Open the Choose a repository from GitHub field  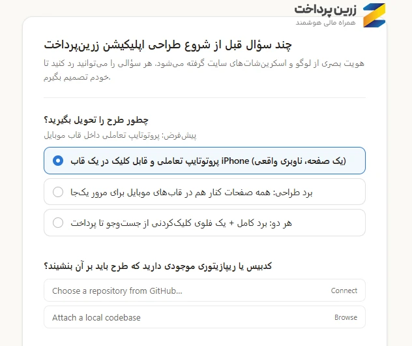pyautogui.click(x=205, y=291)
